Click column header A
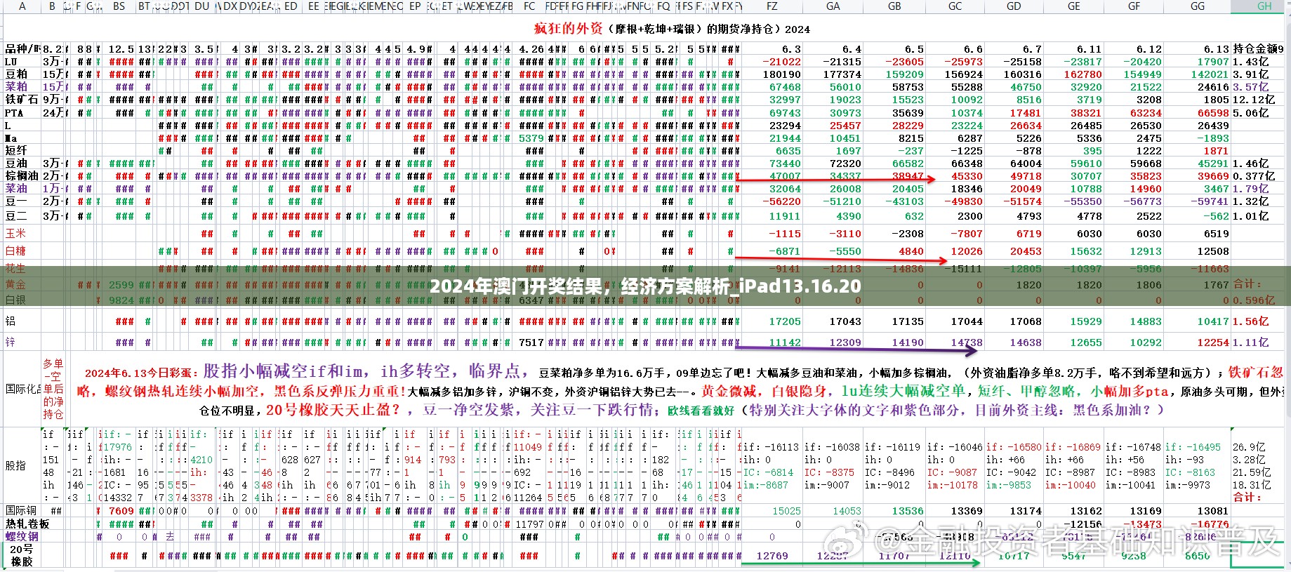 [22, 6]
